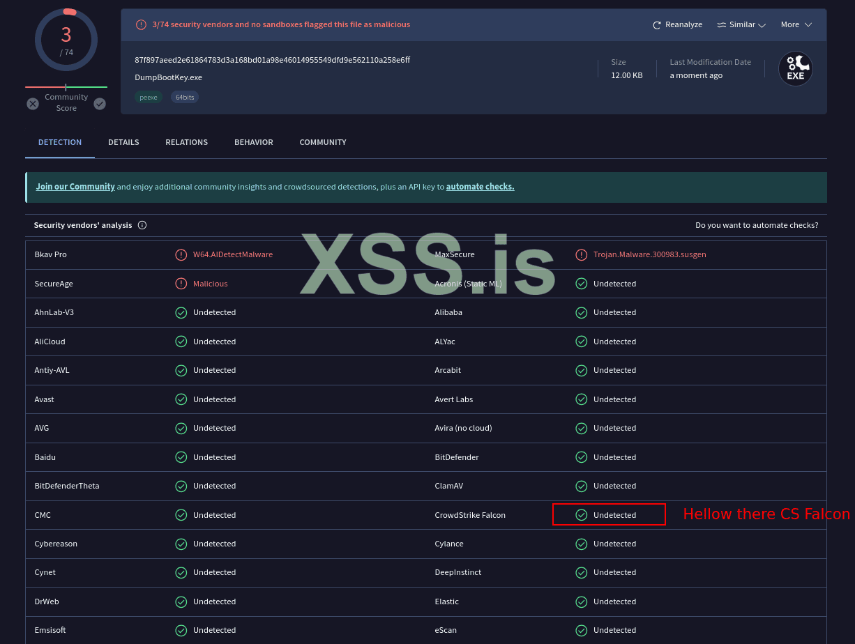Click Avast undetected check icon
855x644 pixels.
181,399
